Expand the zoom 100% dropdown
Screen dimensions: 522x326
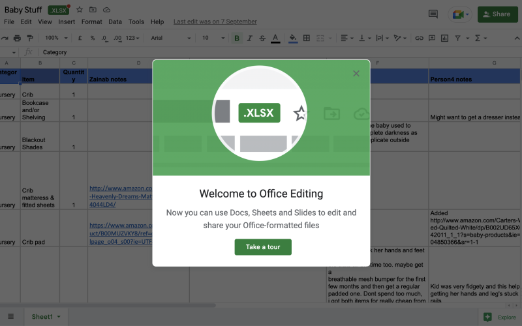pos(57,38)
